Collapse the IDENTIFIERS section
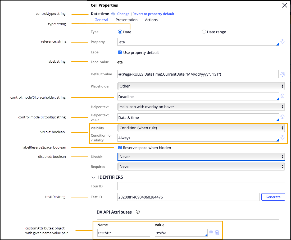291x240 pixels. [x=93, y=177]
